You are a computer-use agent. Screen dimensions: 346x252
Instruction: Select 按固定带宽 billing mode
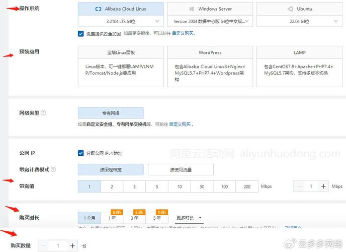click(111, 169)
